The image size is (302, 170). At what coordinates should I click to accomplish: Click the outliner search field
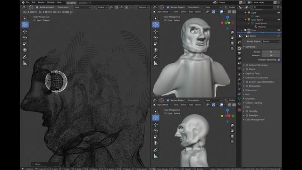pyautogui.click(x=263, y=8)
